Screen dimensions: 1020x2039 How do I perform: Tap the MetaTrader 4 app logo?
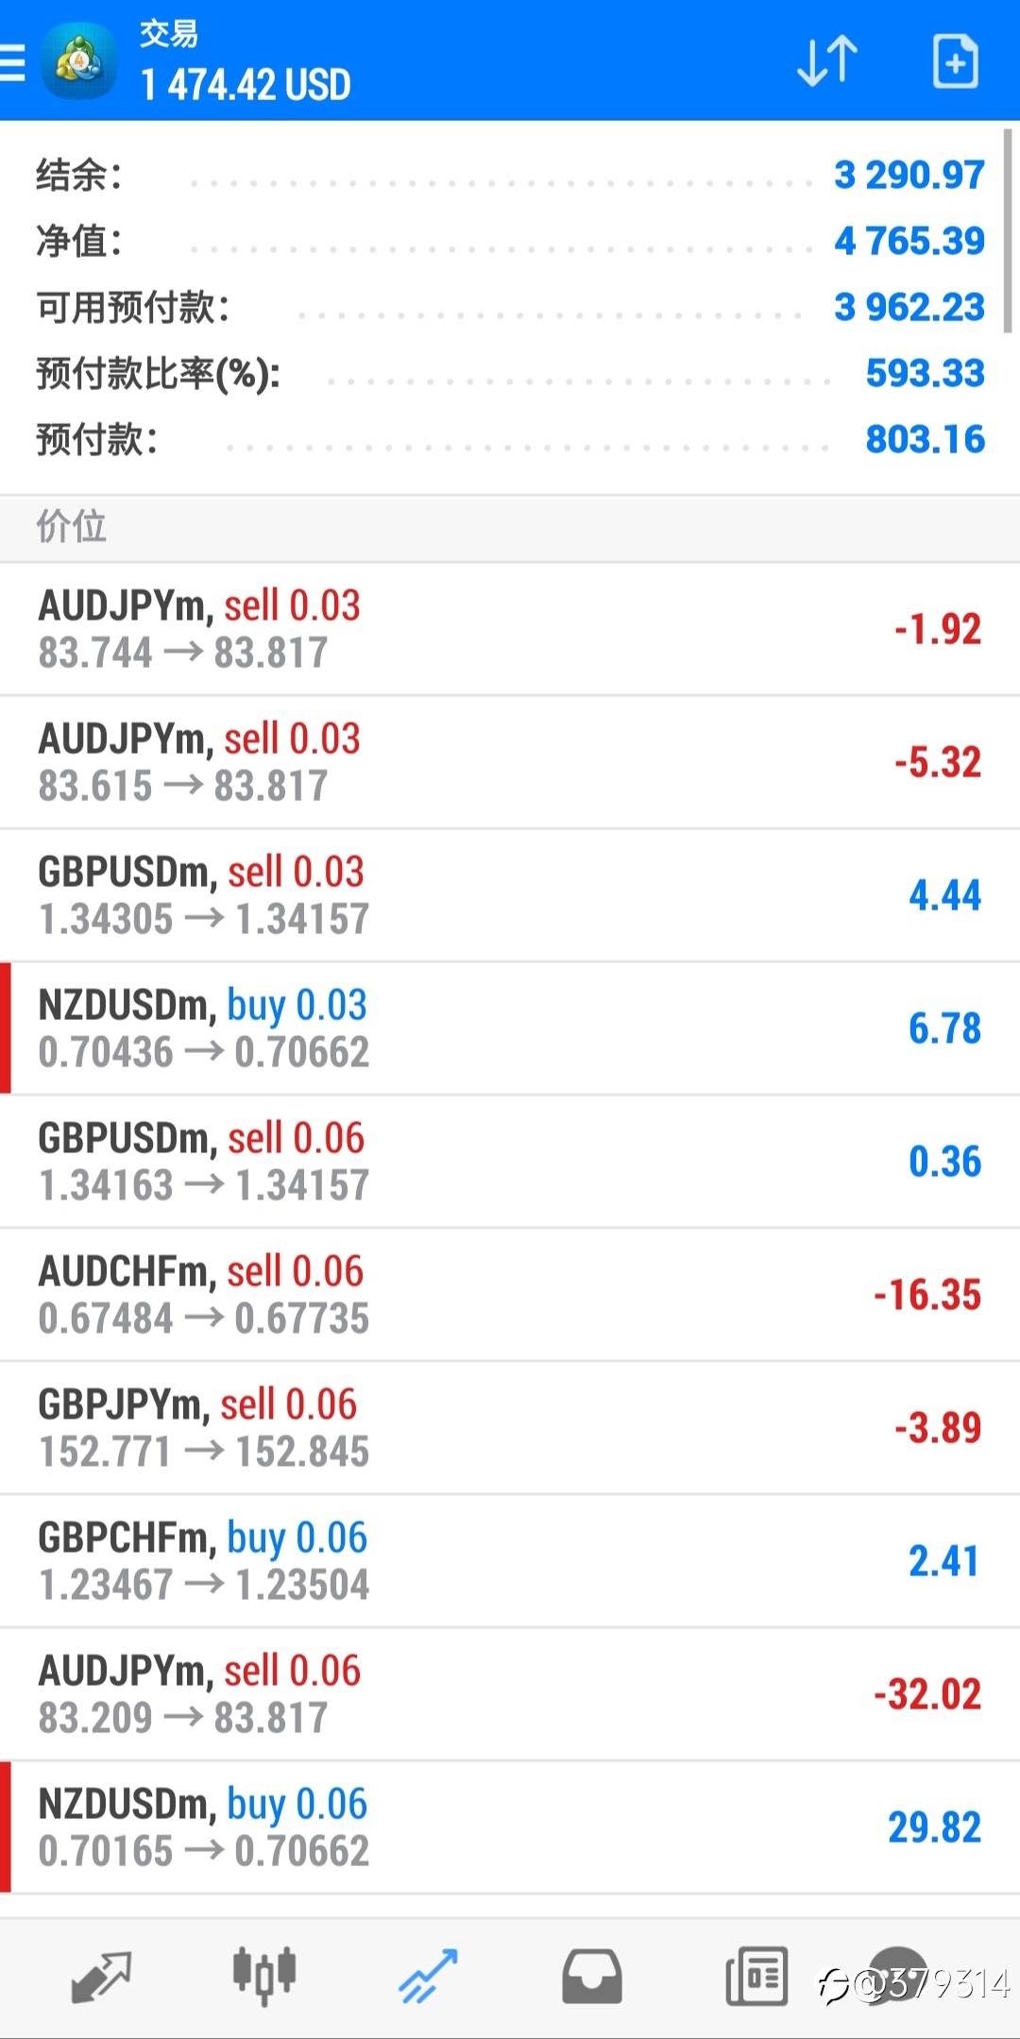click(79, 62)
